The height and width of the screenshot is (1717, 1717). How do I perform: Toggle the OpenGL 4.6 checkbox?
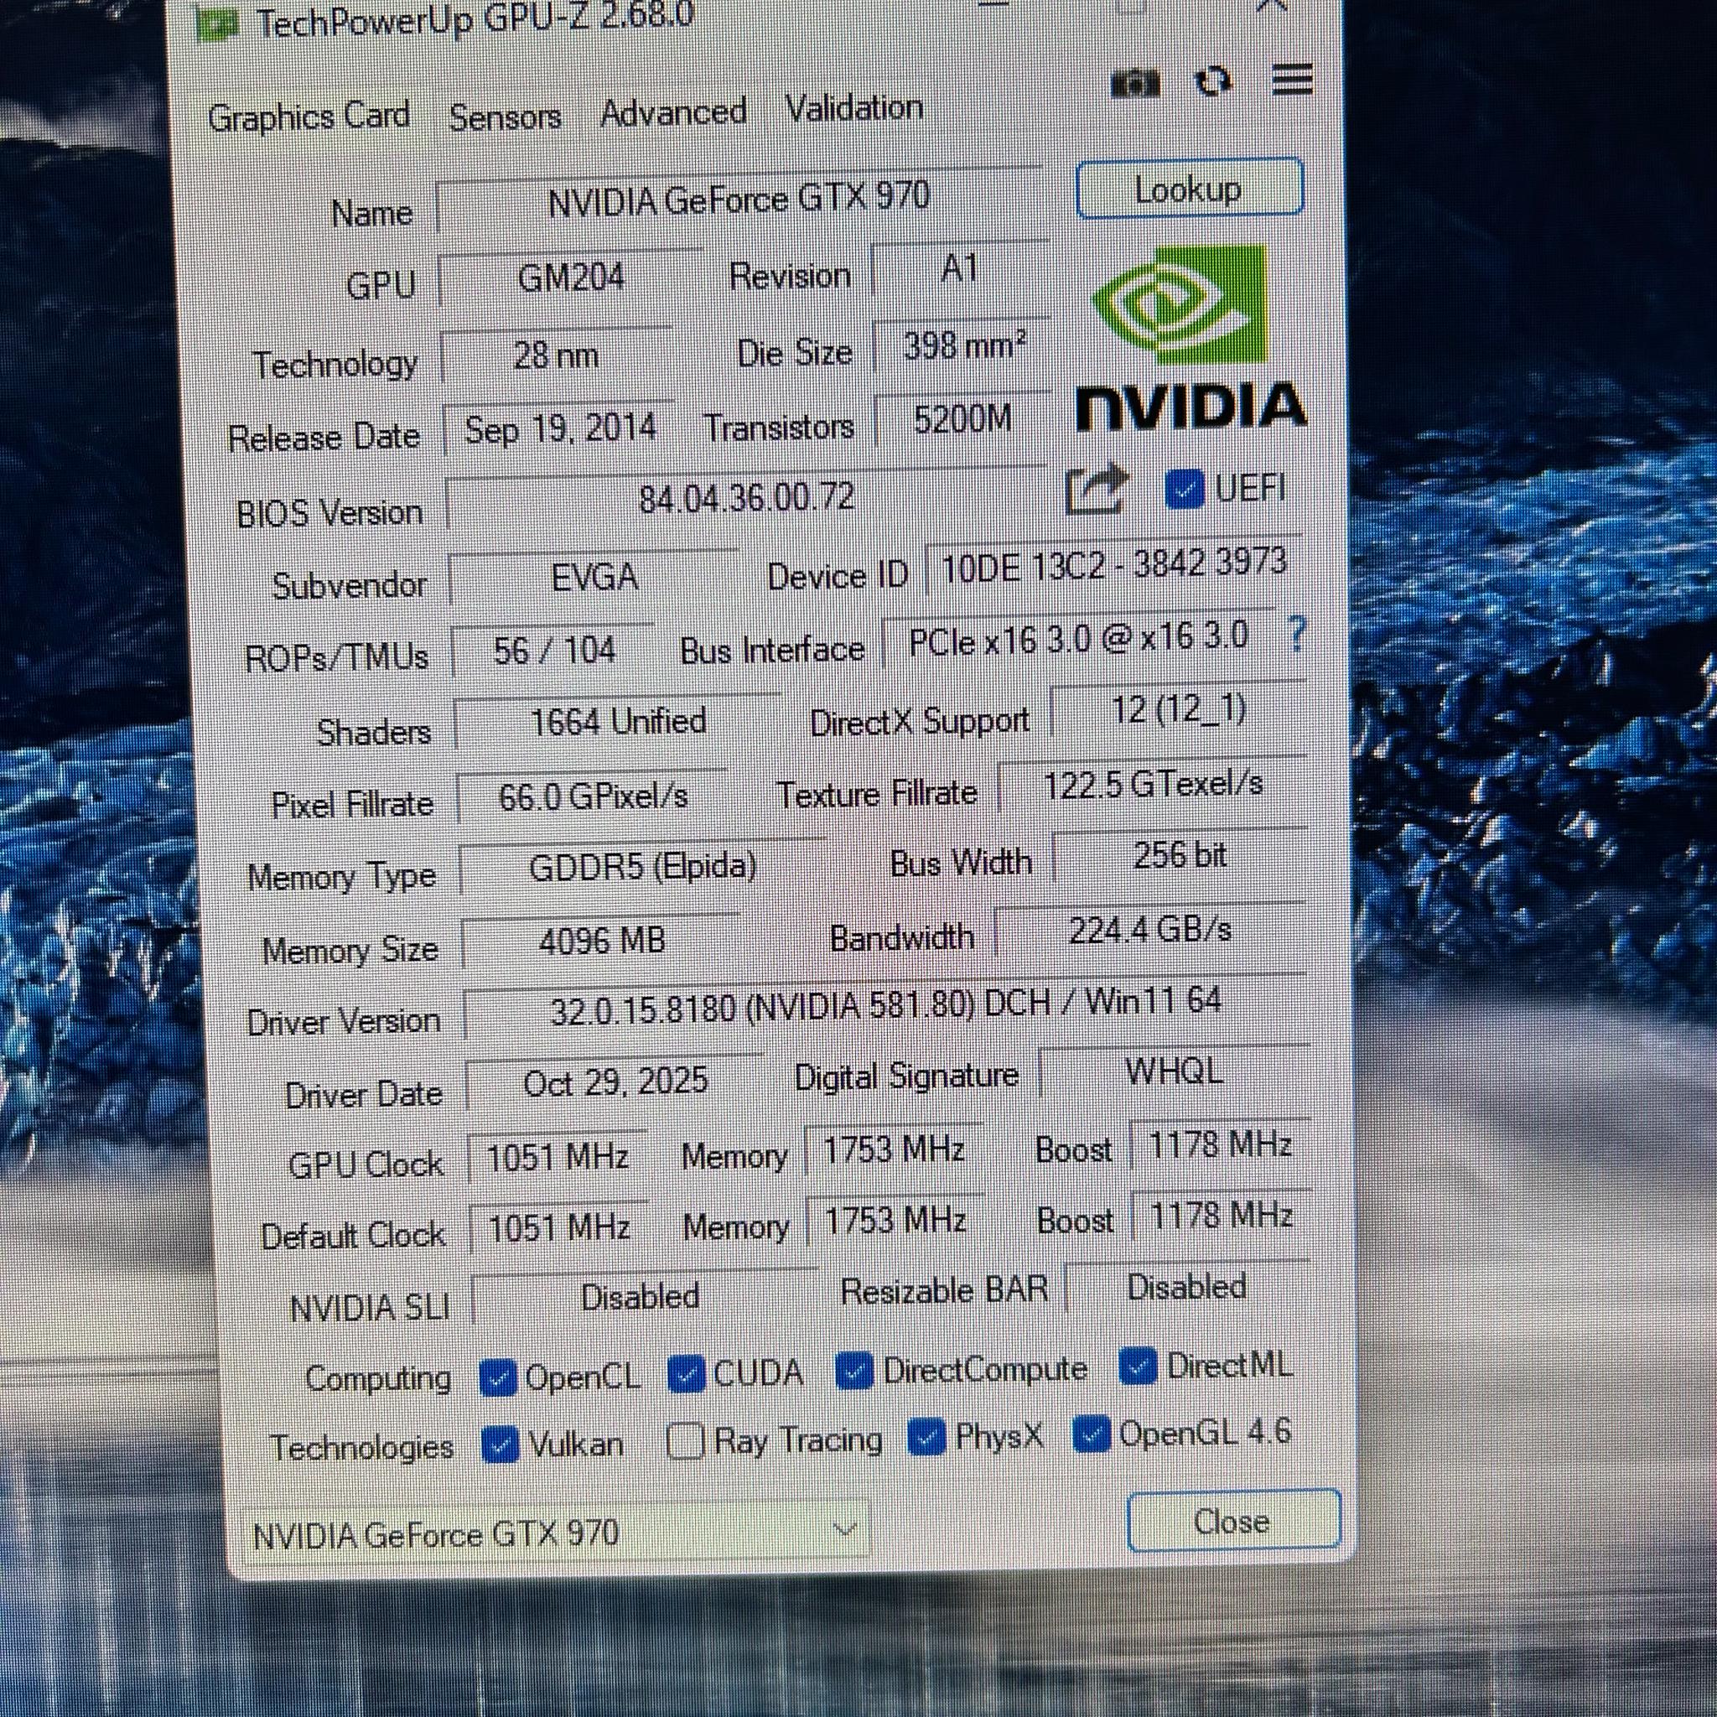[x=1092, y=1434]
